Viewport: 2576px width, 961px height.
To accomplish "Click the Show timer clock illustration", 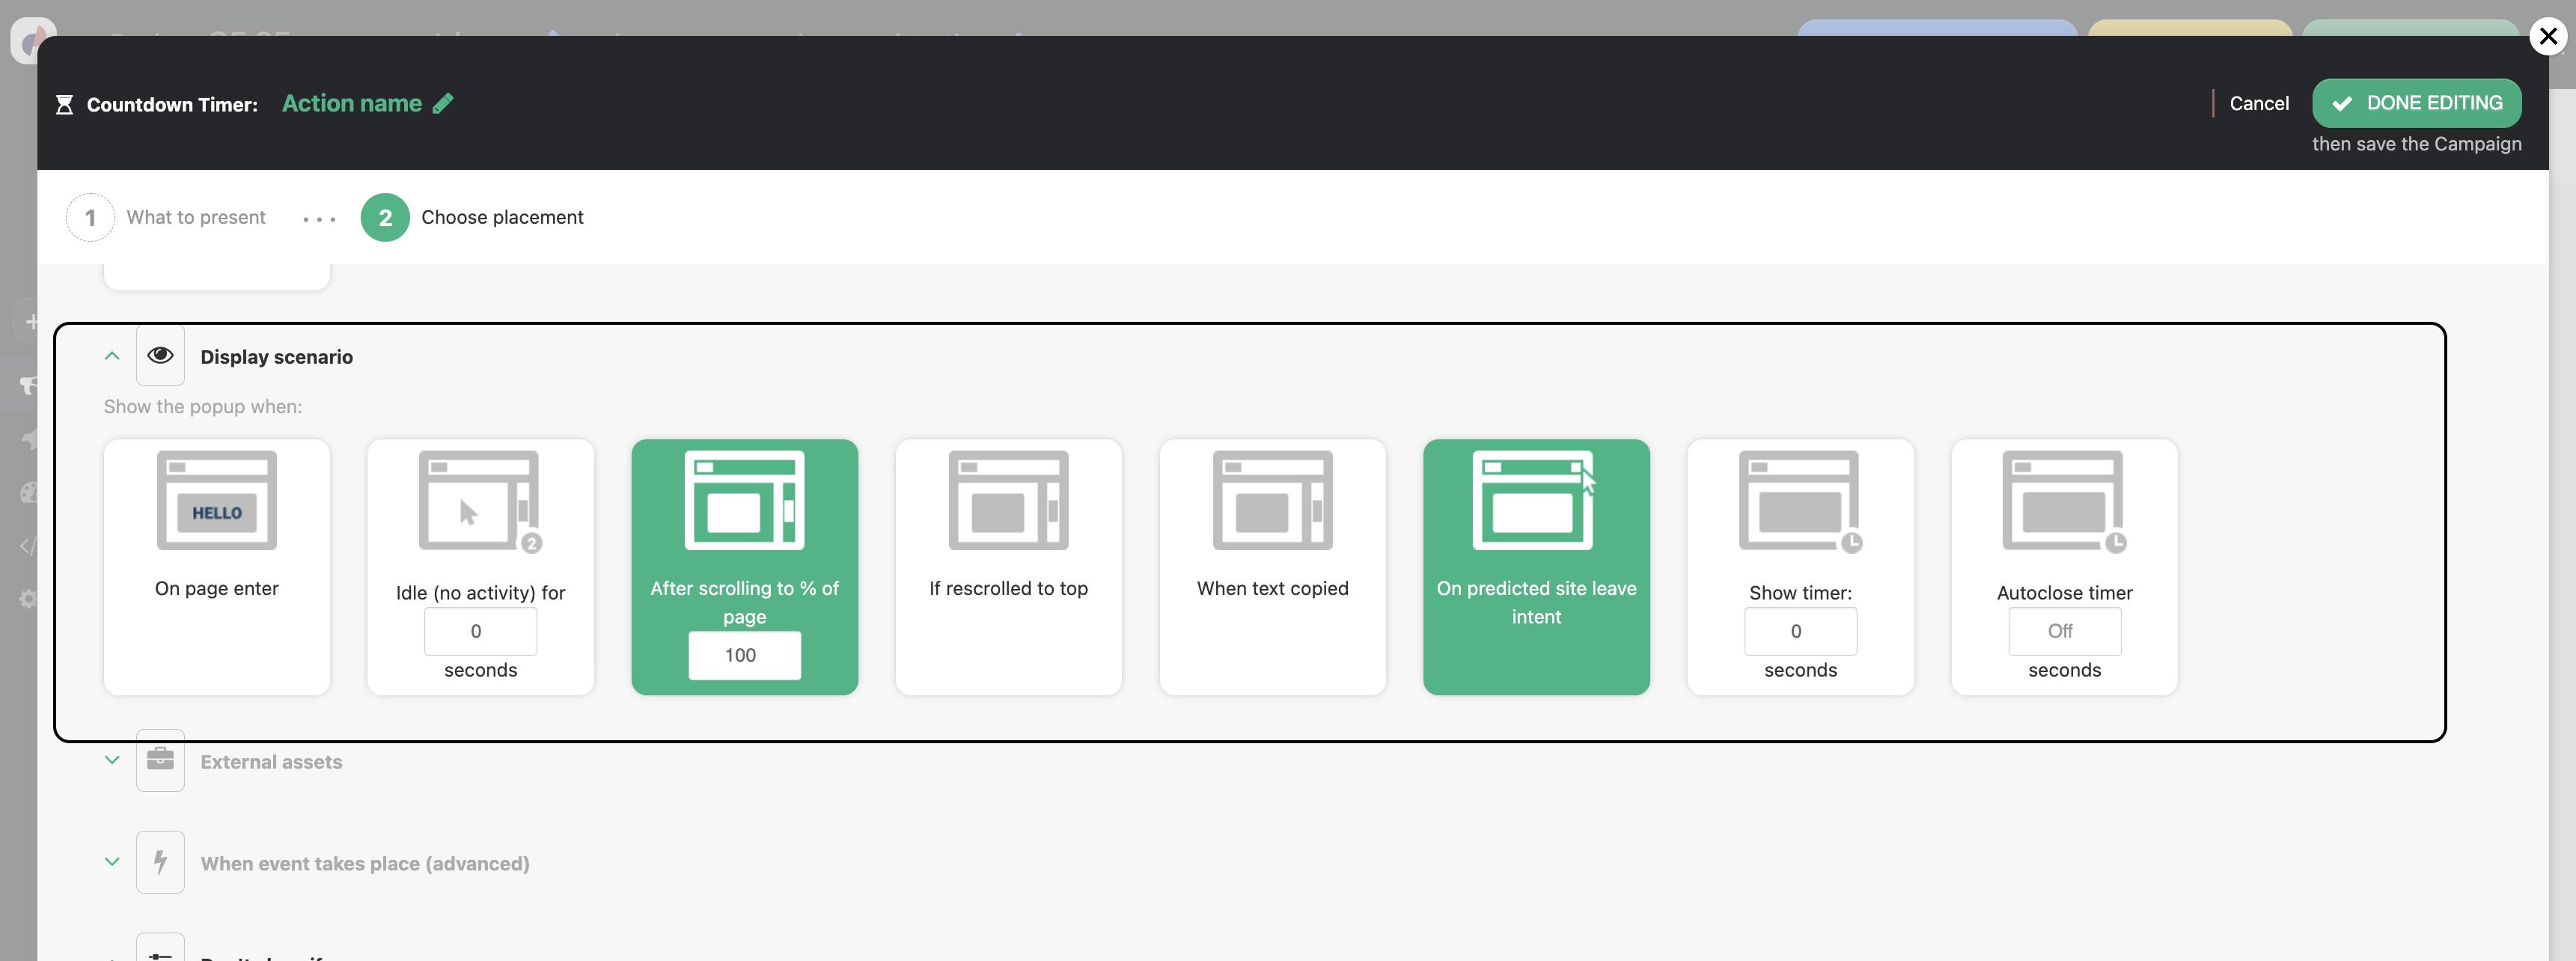I will coord(1800,501).
